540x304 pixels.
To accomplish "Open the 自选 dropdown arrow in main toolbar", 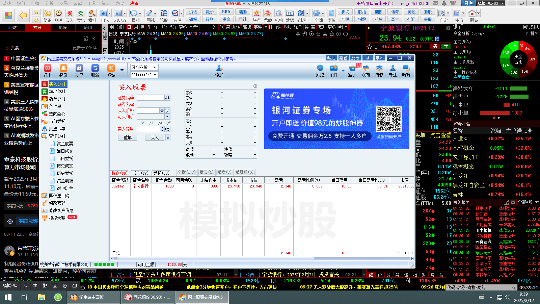I will (x=110, y=14).
